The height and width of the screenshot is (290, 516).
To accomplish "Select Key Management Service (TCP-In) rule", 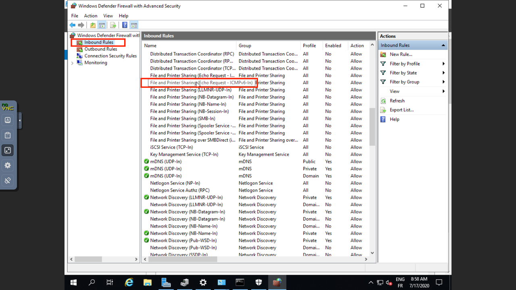I will 184,154.
